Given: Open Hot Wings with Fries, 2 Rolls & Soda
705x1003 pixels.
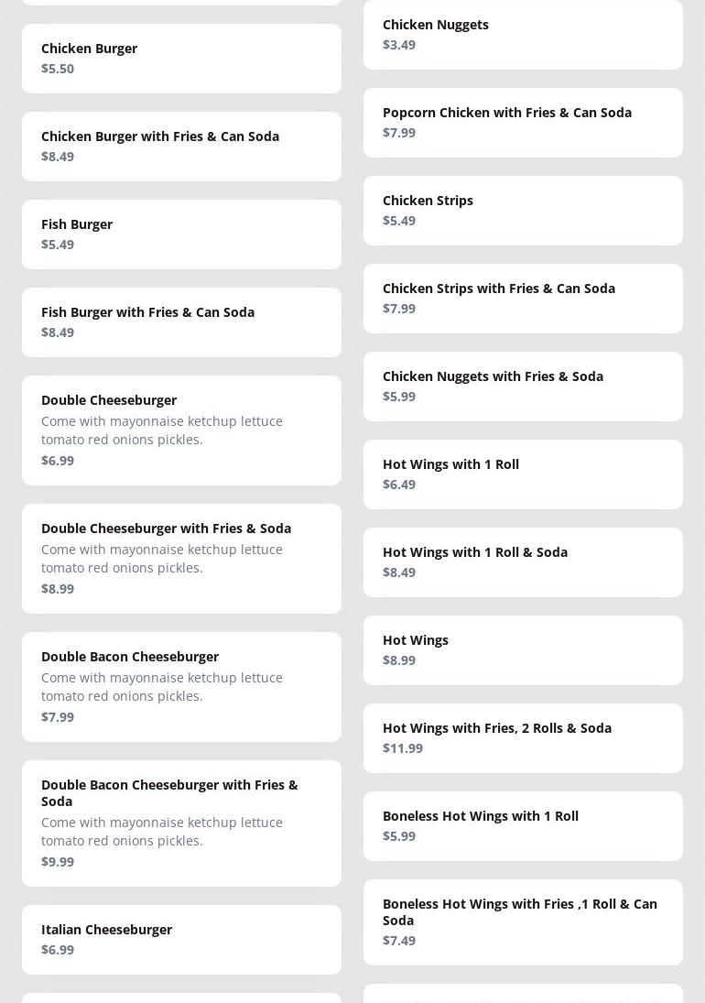Looking at the screenshot, I should coord(523,737).
